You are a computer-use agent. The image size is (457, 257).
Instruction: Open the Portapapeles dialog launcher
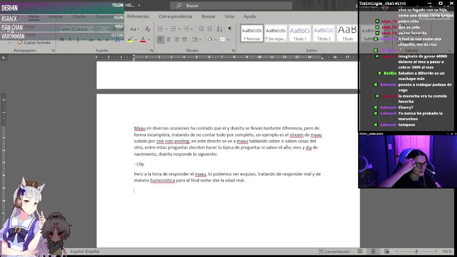(x=53, y=51)
